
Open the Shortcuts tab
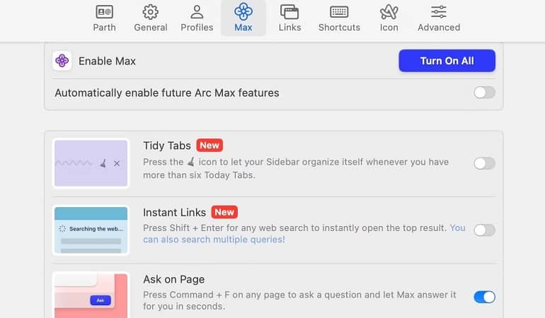click(x=339, y=19)
